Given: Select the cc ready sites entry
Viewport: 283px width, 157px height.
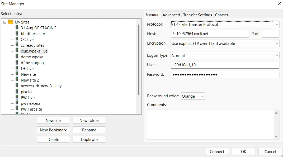Looking at the screenshot, I should pos(32,45).
